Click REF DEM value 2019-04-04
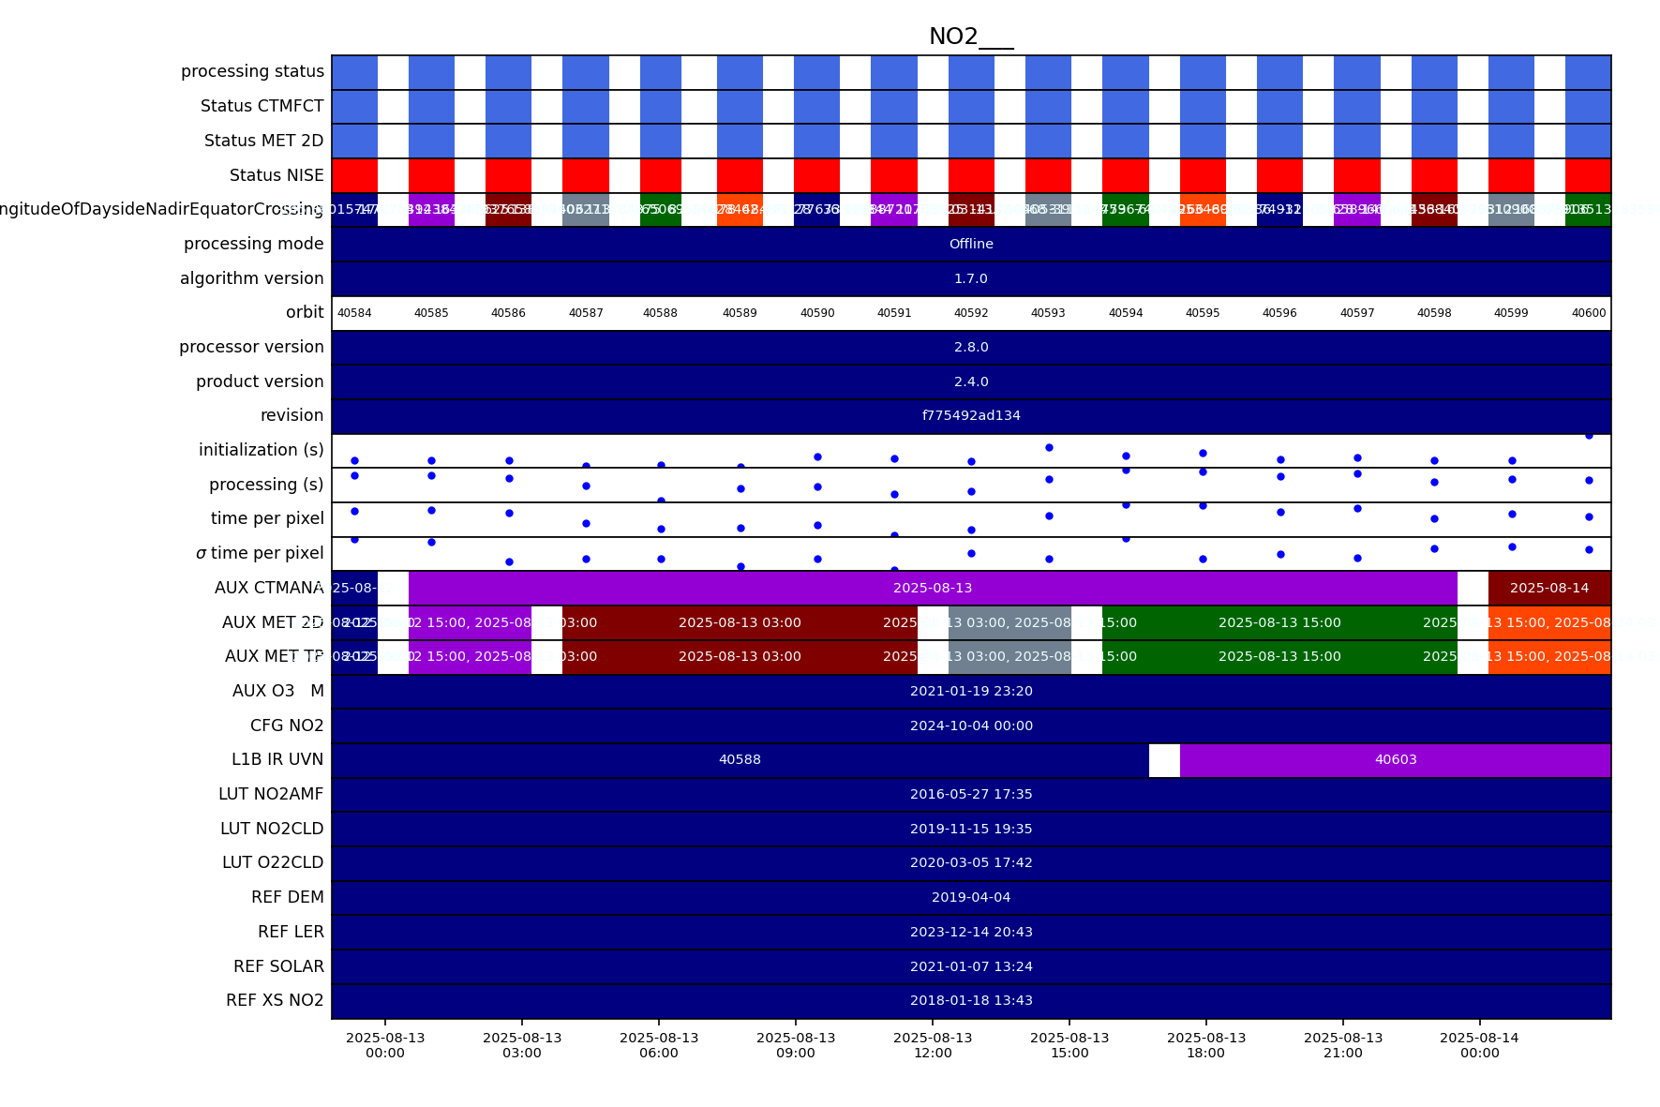 click(970, 897)
